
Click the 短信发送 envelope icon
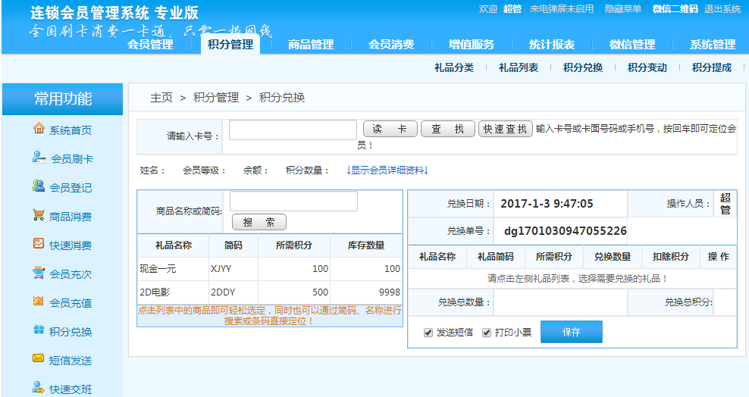coord(39,359)
